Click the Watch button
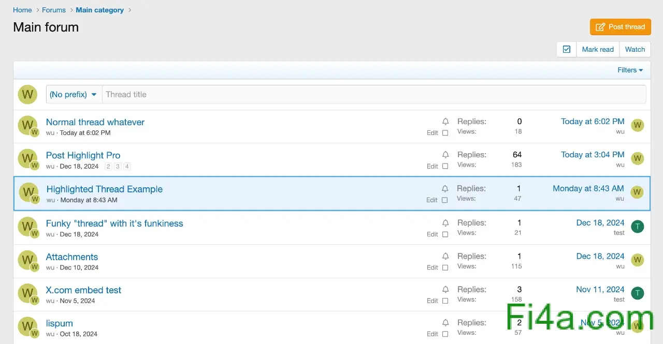 tap(635, 50)
